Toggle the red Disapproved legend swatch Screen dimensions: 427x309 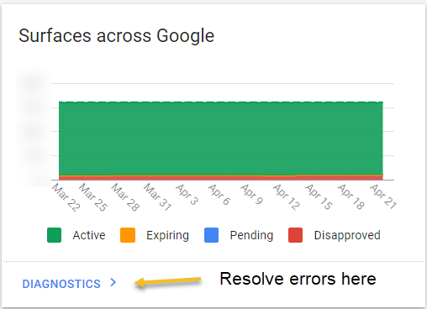[296, 235]
